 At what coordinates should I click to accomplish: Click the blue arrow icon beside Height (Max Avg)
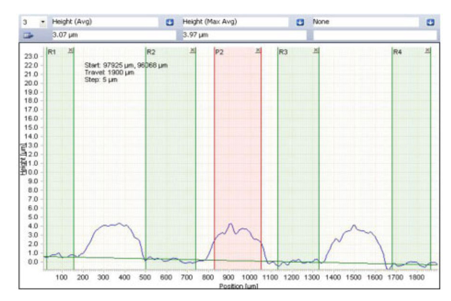(300, 22)
